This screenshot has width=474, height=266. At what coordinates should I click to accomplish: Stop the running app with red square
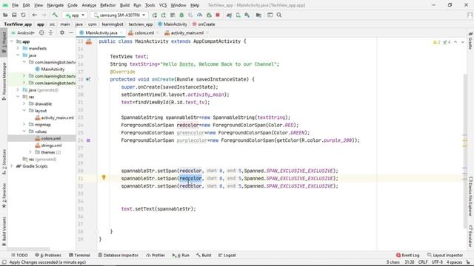(218, 15)
